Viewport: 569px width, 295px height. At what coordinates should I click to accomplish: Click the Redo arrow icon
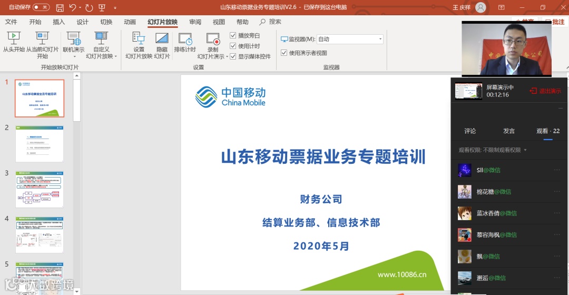pos(89,7)
